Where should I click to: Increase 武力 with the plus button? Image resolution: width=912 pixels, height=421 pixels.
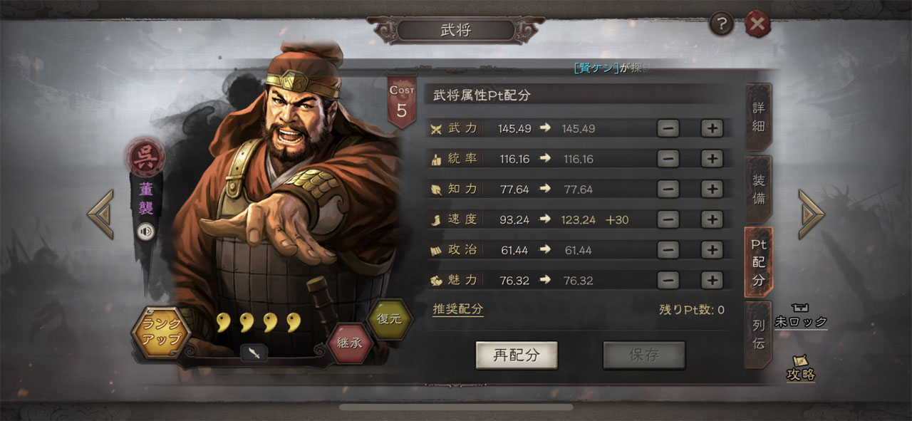click(x=712, y=128)
